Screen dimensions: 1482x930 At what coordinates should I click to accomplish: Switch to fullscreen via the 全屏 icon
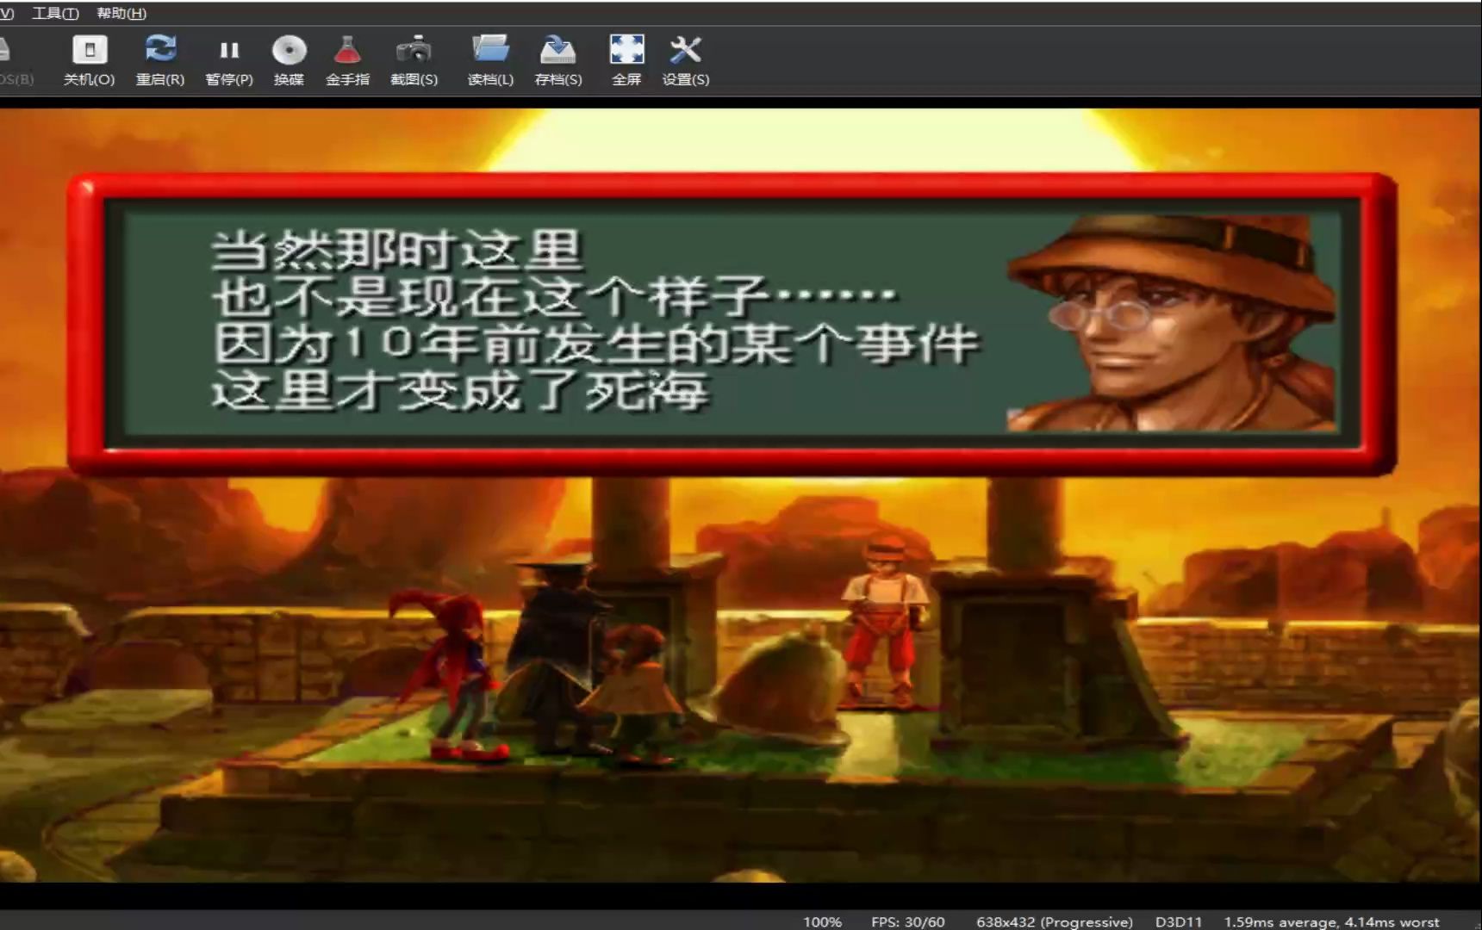pos(626,49)
